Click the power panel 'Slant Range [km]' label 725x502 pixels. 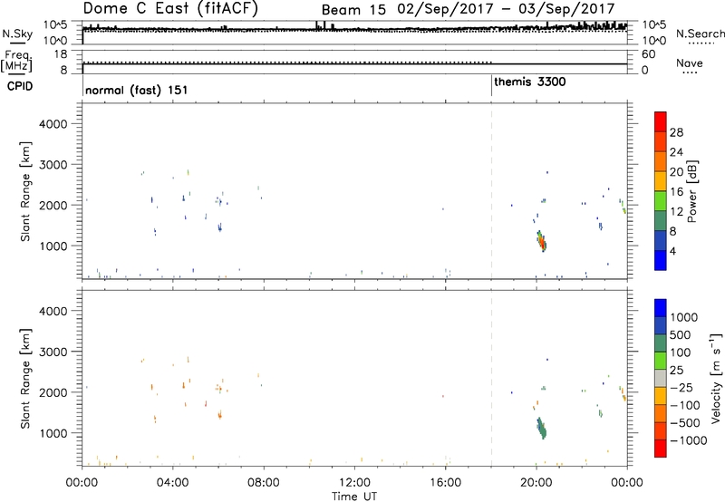coord(25,191)
